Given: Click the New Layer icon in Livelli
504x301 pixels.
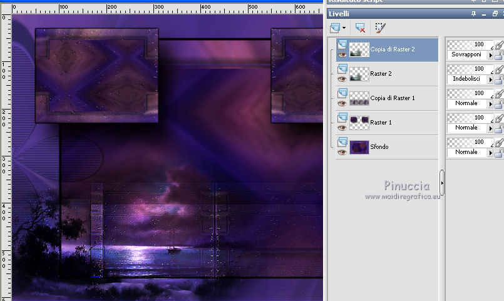Looking at the screenshot, I should click(x=335, y=28).
